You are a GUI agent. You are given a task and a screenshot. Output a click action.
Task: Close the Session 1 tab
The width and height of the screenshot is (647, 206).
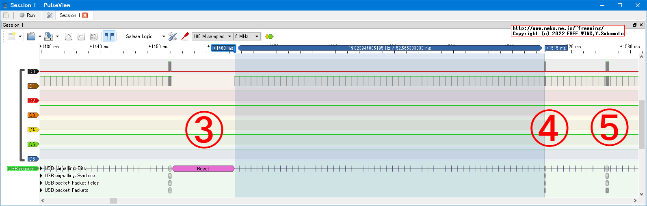tap(85, 15)
